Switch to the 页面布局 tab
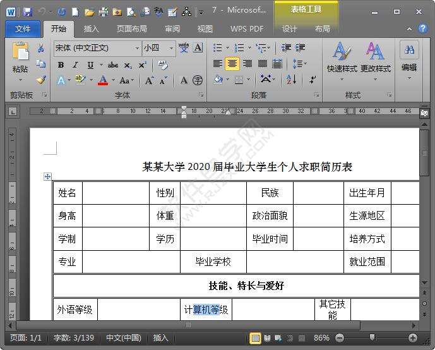 point(132,29)
